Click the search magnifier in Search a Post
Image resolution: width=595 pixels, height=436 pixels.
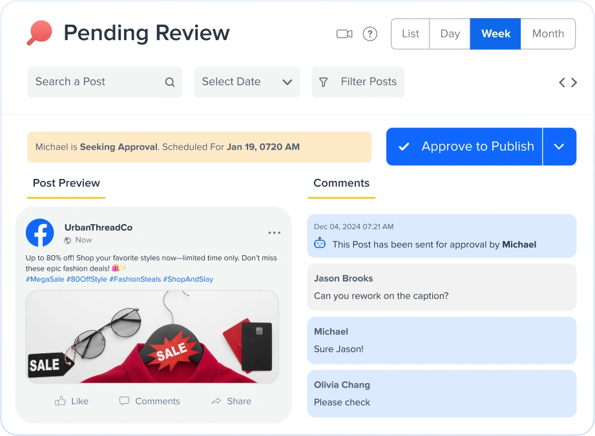(x=169, y=82)
